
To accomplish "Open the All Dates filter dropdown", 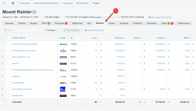I will coord(51,30).
